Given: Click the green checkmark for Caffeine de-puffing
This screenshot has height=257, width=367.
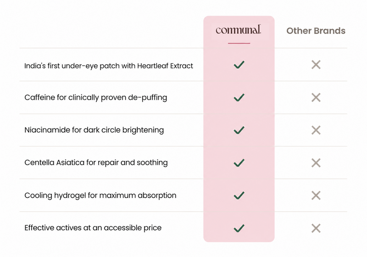Looking at the screenshot, I should (239, 98).
